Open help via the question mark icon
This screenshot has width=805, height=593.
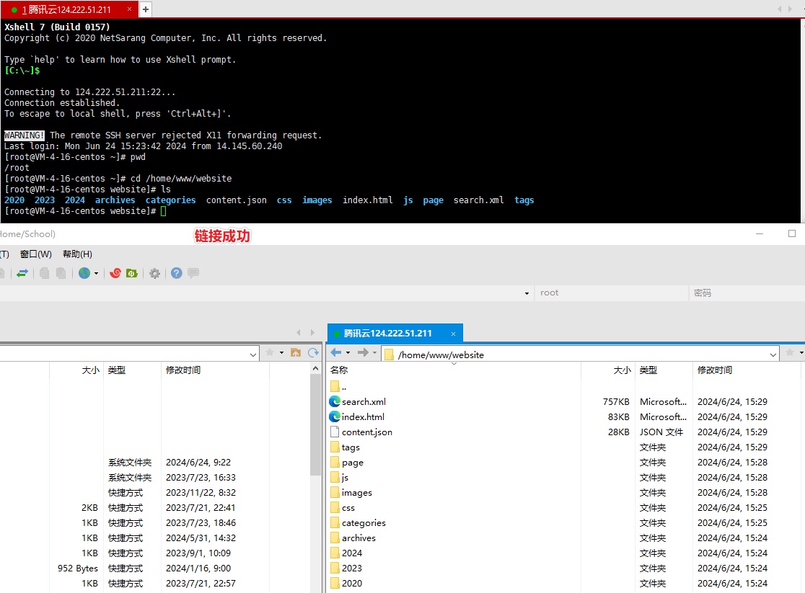coord(177,273)
